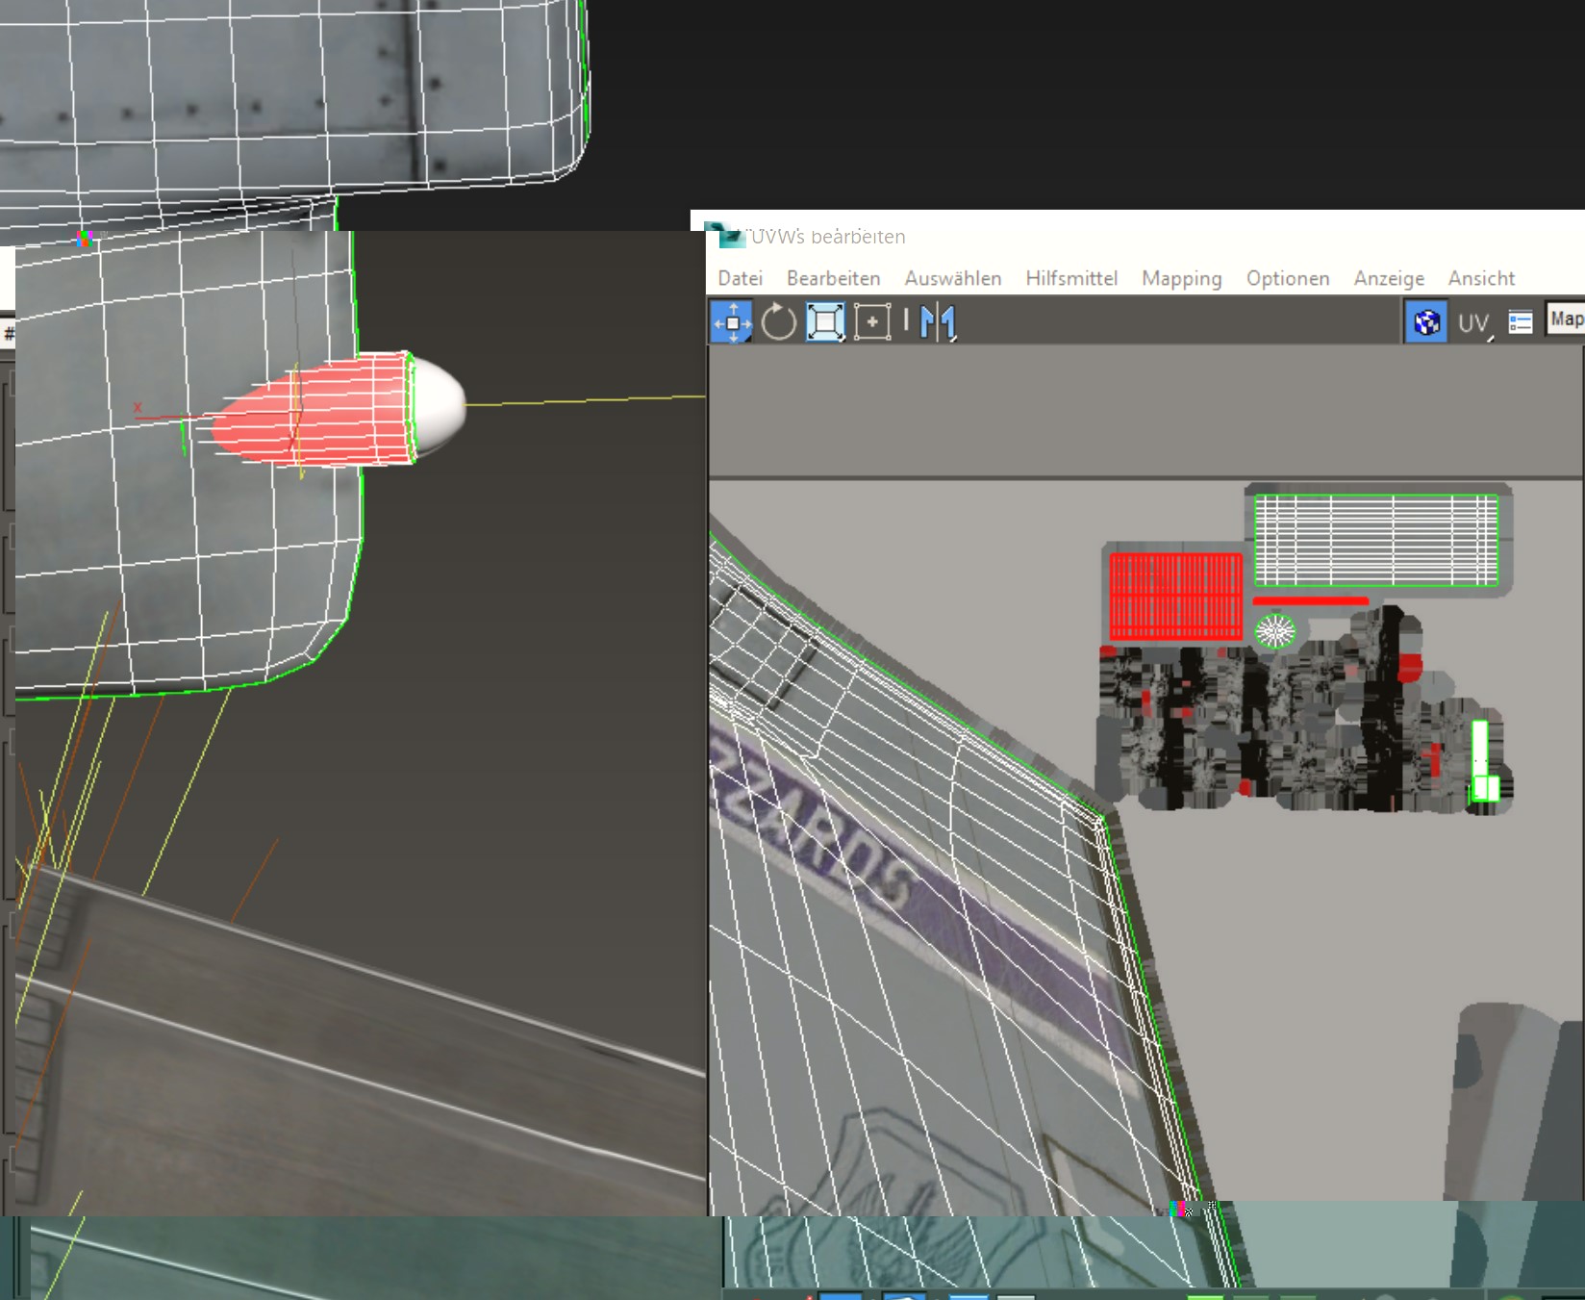1585x1300 pixels.
Task: Choose the Scale tool
Action: point(824,322)
